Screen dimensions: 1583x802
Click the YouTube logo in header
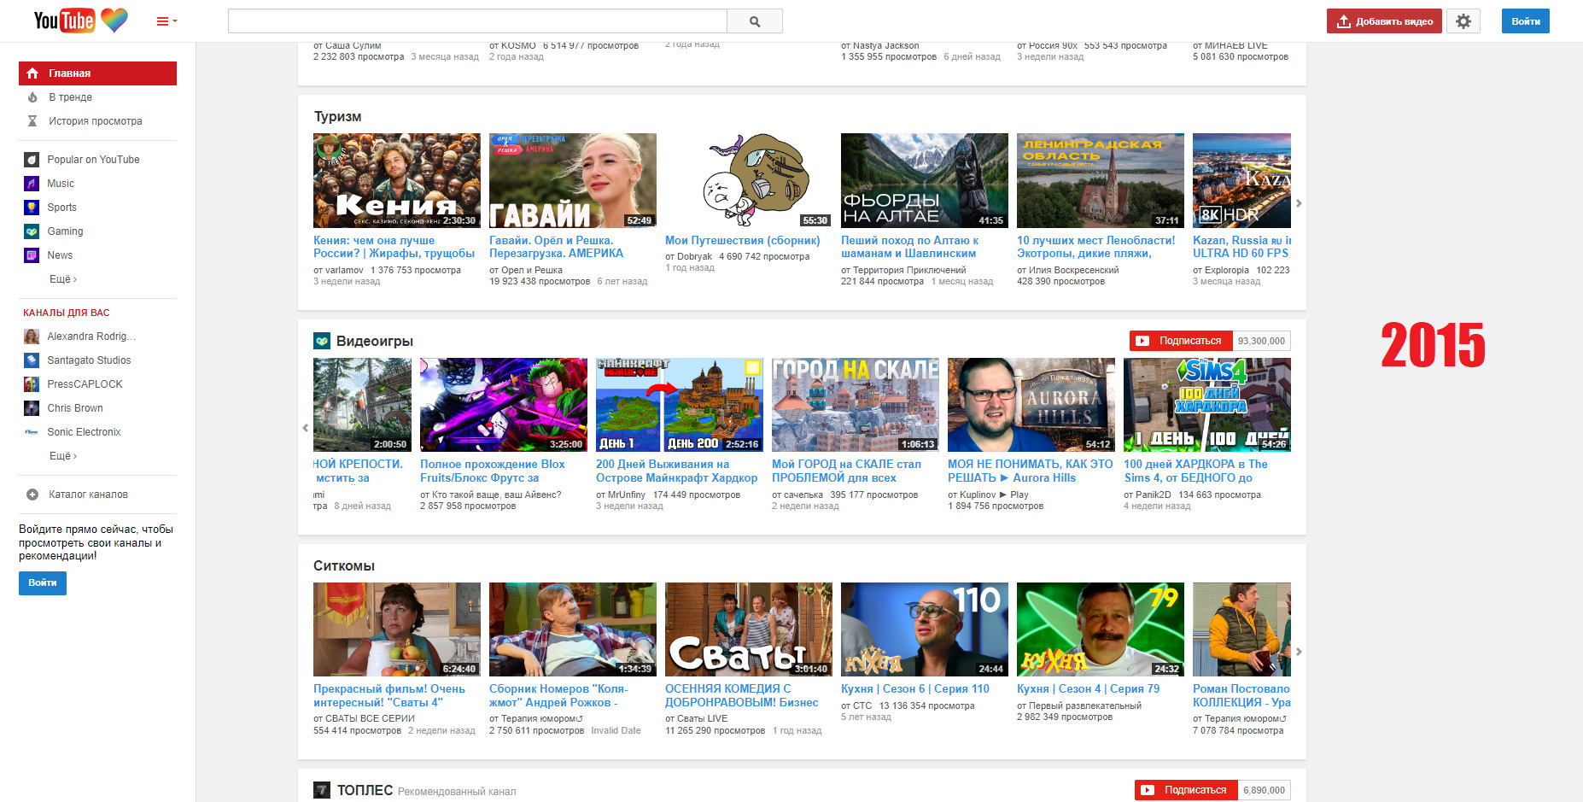click(64, 20)
